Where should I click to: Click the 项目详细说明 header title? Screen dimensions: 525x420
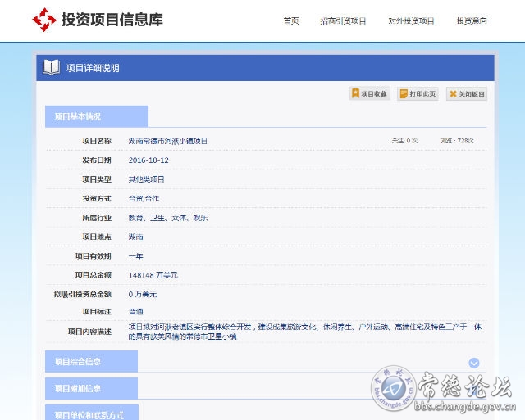point(93,68)
